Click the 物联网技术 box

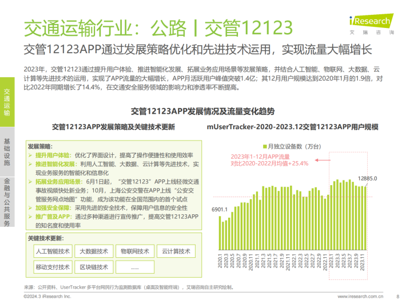coord(135,251)
